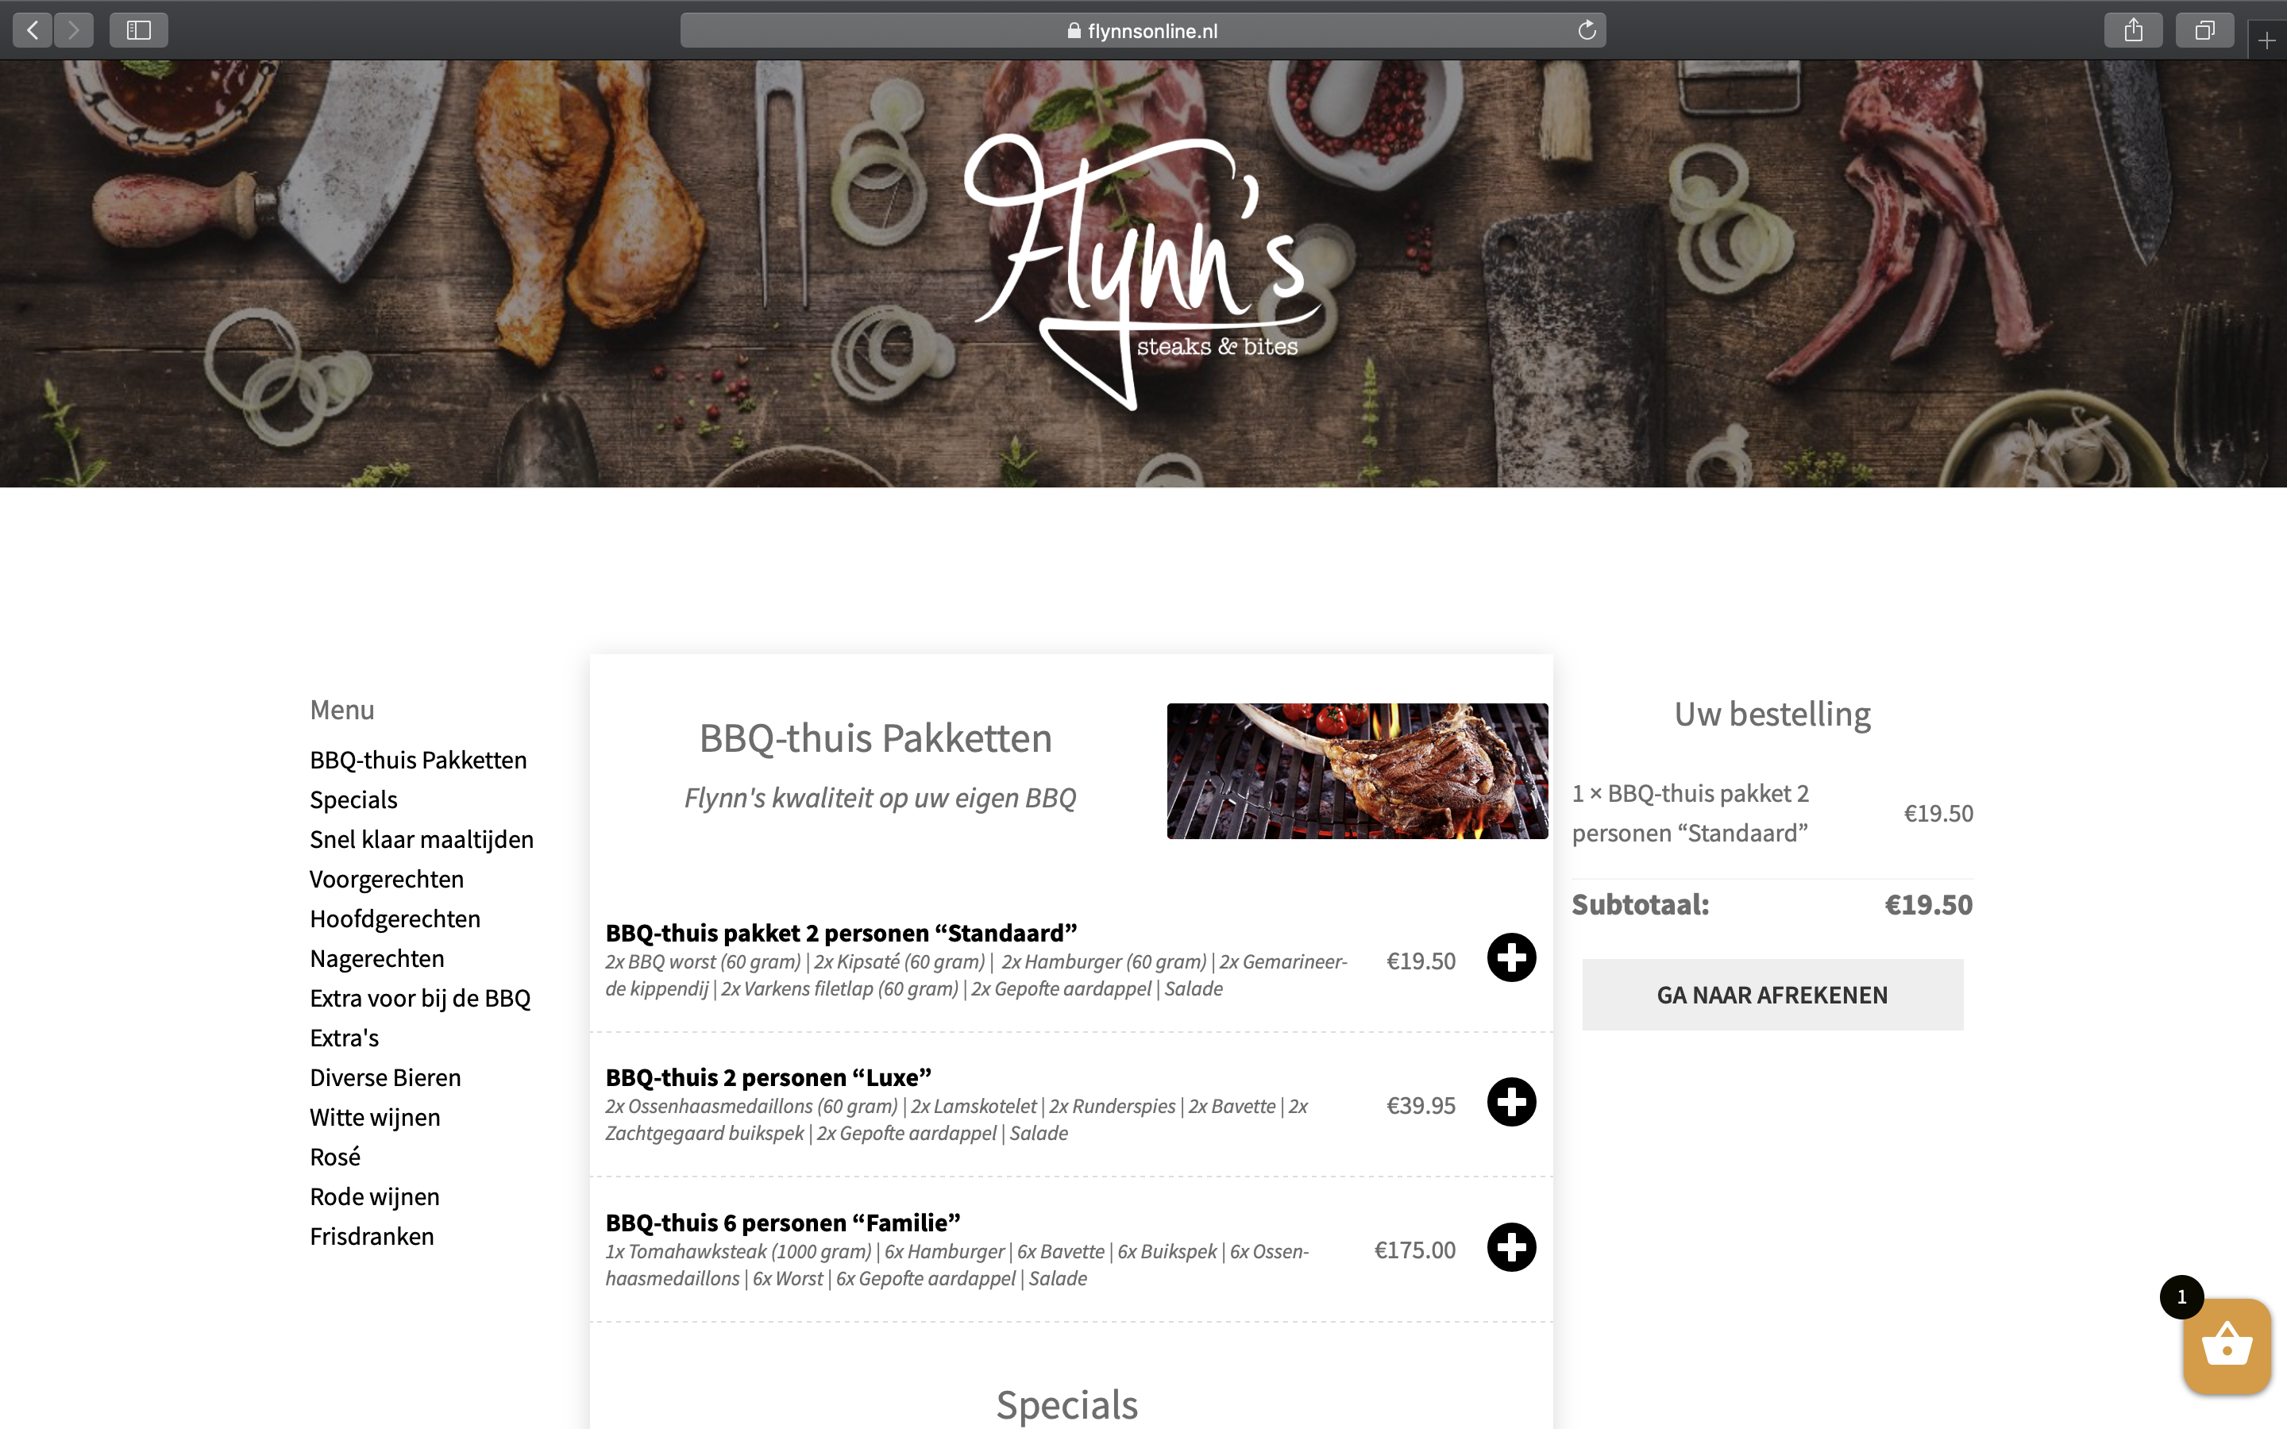Click the GA NAAR AFREKENEN button
This screenshot has width=2287, height=1429.
(1772, 994)
